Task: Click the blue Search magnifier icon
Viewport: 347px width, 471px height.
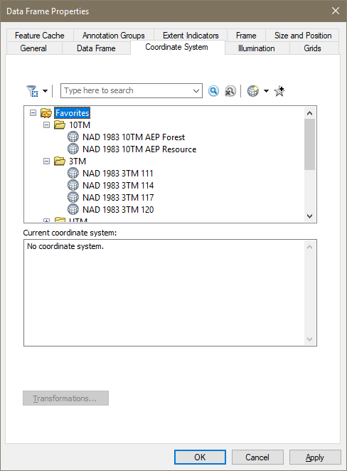Action: [x=213, y=91]
